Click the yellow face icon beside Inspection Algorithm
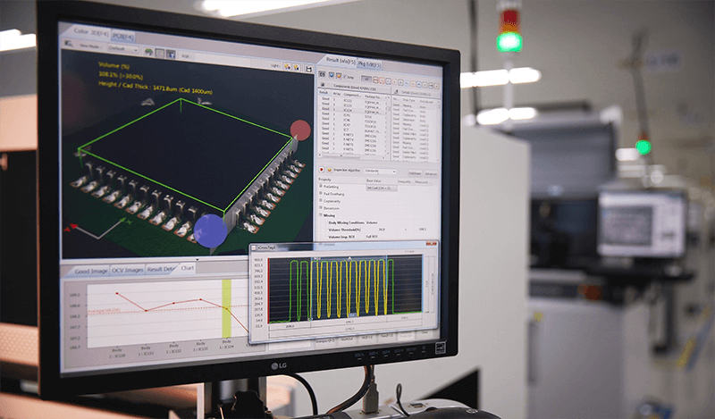Image resolution: width=715 pixels, height=419 pixels. (331, 168)
